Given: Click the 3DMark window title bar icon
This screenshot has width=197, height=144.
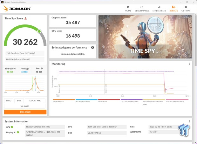Looking at the screenshot, I should [2, 2].
